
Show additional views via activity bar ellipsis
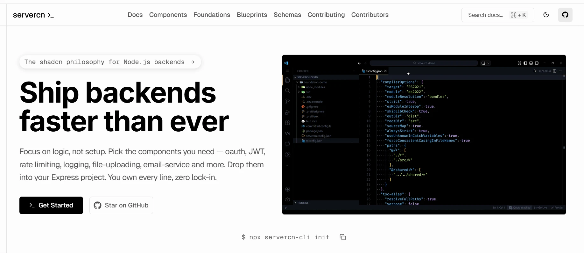(287, 165)
